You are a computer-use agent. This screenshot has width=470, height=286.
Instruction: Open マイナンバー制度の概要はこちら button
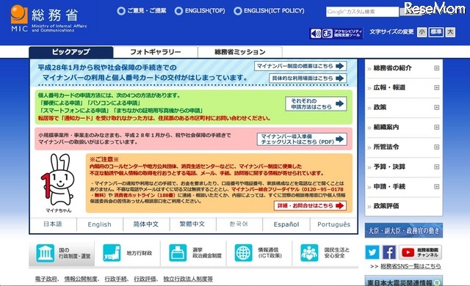point(300,66)
